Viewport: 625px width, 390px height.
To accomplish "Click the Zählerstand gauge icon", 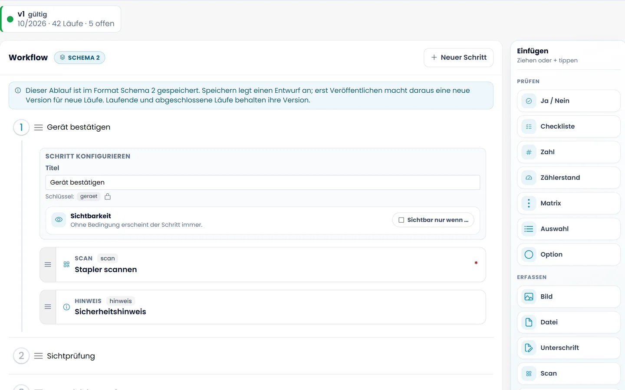I will point(529,178).
